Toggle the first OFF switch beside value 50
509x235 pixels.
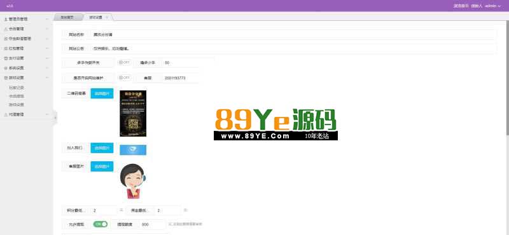click(124, 62)
